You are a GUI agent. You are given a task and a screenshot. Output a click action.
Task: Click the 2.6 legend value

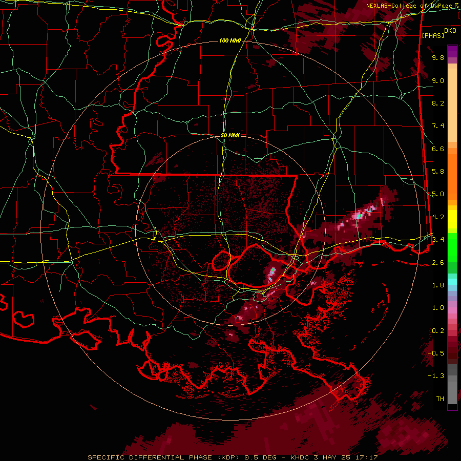pyautogui.click(x=438, y=263)
